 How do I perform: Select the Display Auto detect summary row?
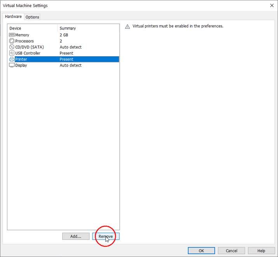(x=70, y=66)
